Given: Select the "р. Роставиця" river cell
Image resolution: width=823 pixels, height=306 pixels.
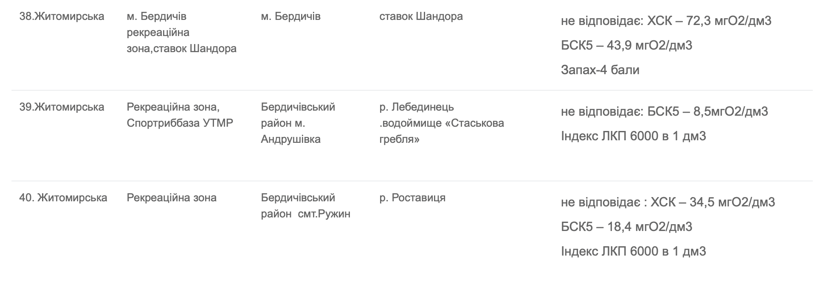Looking at the screenshot, I should [412, 198].
